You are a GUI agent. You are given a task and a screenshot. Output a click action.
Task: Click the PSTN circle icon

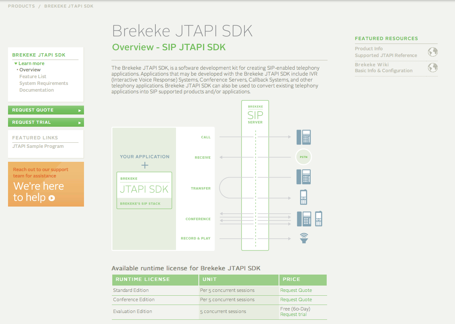pyautogui.click(x=303, y=157)
